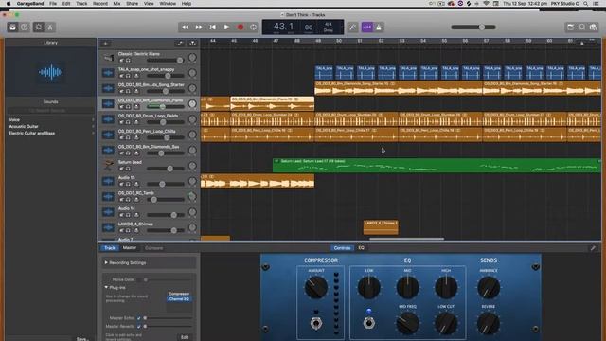
Task: Adjust volume slider of Saturn Lead track
Action: tap(166, 169)
